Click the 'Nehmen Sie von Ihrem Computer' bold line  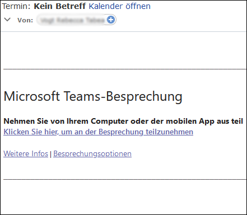[123, 121]
